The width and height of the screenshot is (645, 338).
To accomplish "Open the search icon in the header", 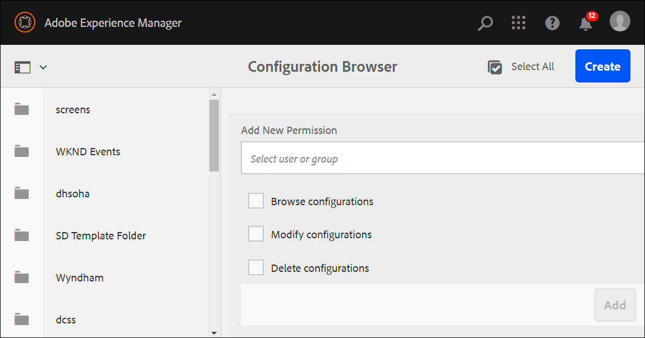I will pos(484,23).
